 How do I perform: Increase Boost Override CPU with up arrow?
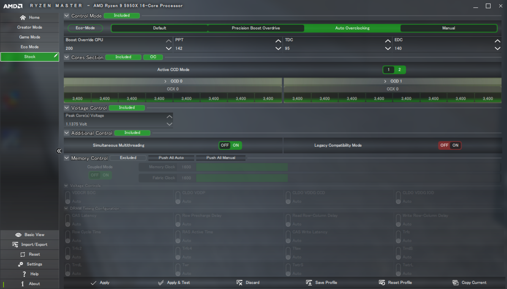click(169, 41)
